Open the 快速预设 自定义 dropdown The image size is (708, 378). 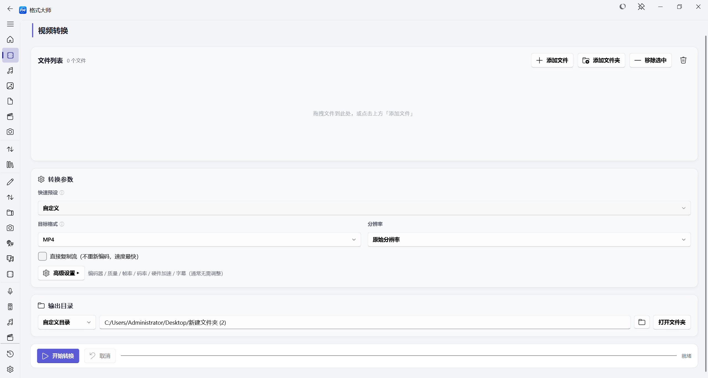pos(364,208)
